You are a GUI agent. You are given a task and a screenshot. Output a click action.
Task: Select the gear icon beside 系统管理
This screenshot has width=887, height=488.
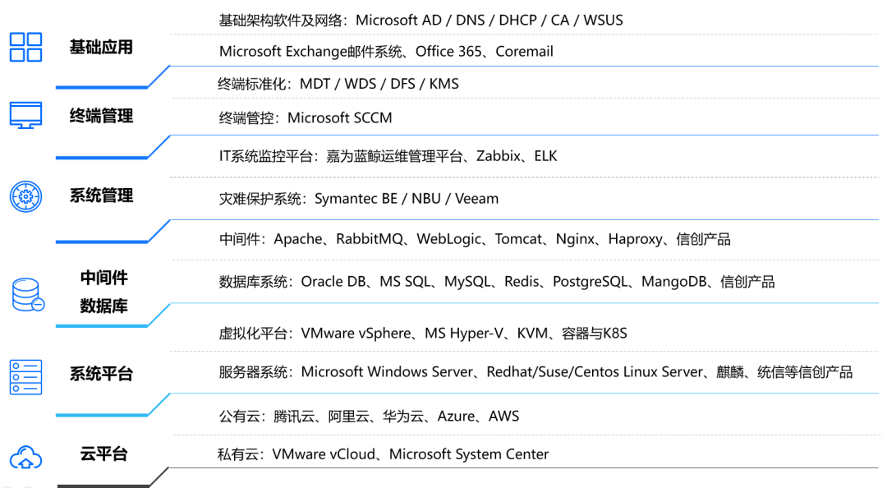pos(26,197)
